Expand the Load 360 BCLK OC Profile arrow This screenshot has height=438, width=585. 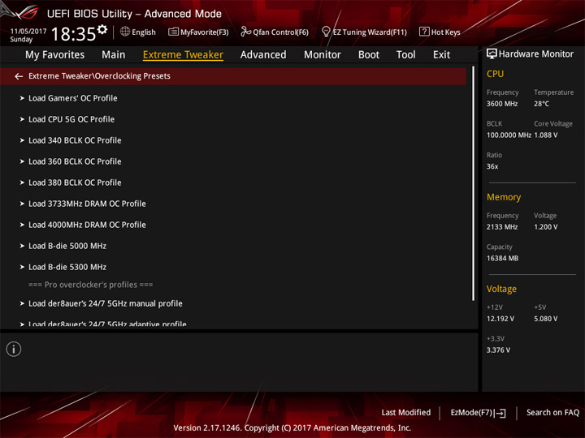click(22, 161)
